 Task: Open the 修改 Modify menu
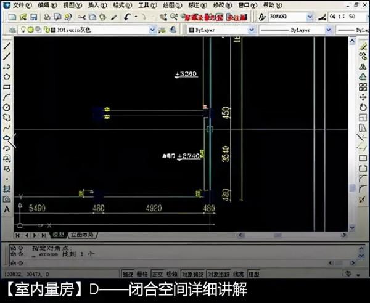pos(223,5)
